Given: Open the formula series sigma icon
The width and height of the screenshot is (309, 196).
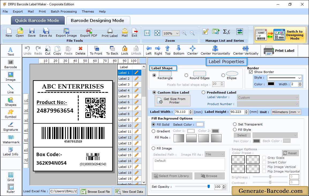Looking at the screenshot, I should click(x=227, y=32).
